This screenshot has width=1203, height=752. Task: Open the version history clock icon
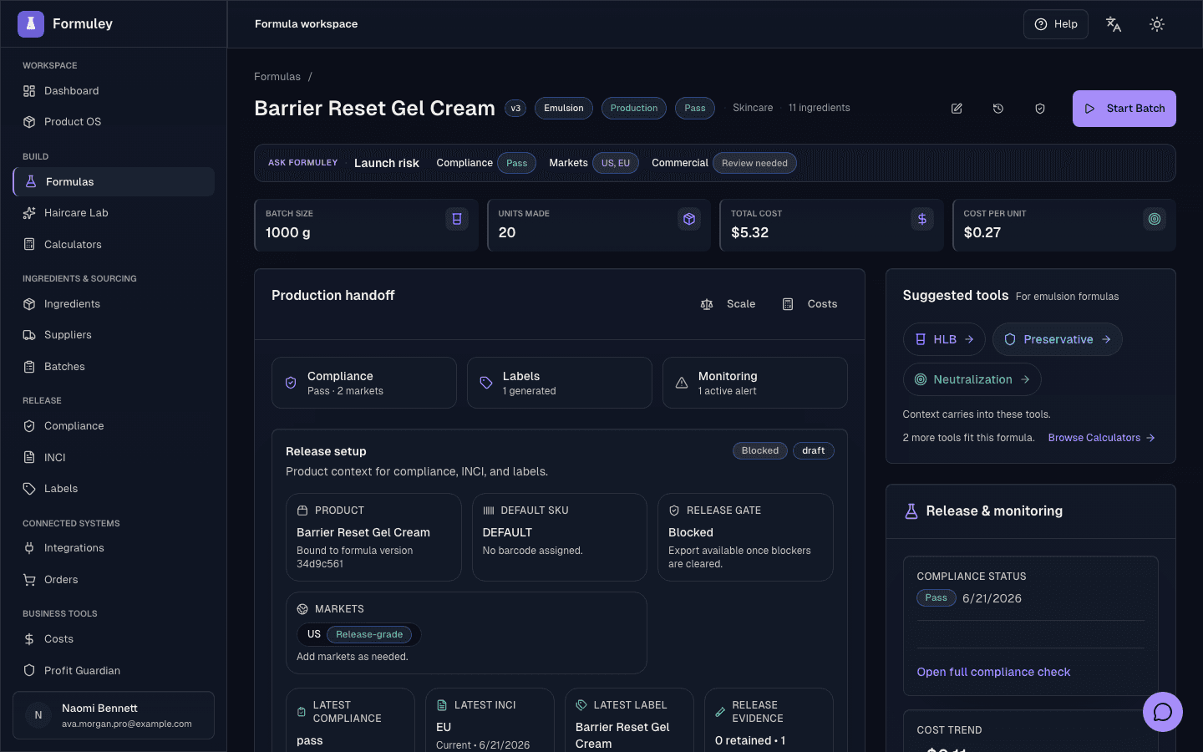(x=998, y=109)
